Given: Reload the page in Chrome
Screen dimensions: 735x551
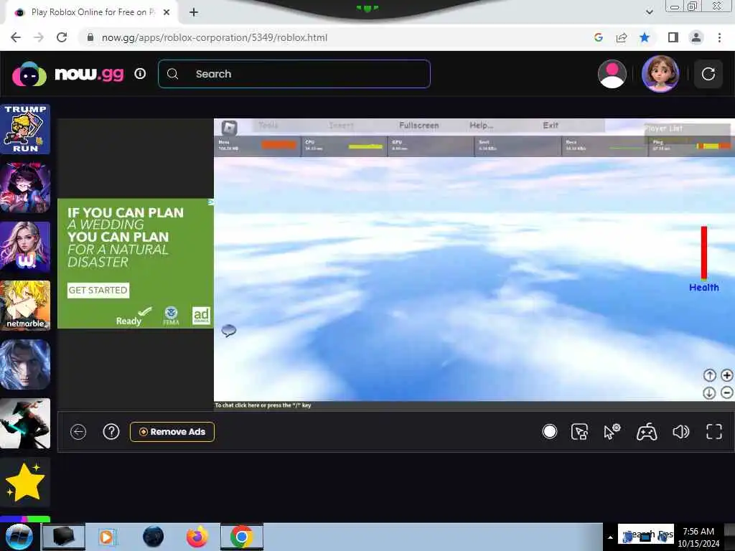Looking at the screenshot, I should (62, 37).
